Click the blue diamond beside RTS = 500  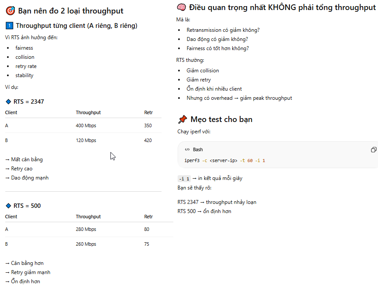coord(8,206)
